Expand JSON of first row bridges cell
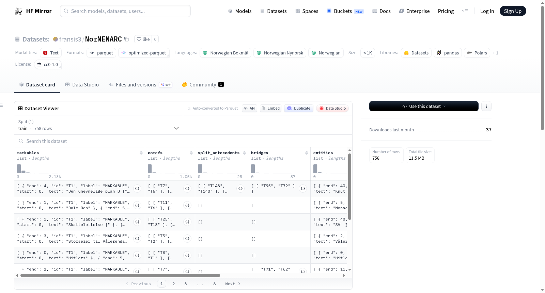This screenshot has height=293, width=545. [x=303, y=189]
